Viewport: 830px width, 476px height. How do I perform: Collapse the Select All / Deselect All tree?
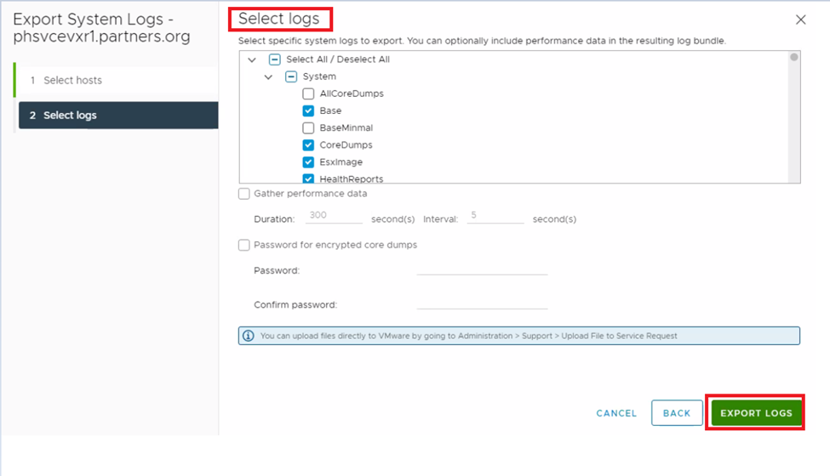pos(251,59)
